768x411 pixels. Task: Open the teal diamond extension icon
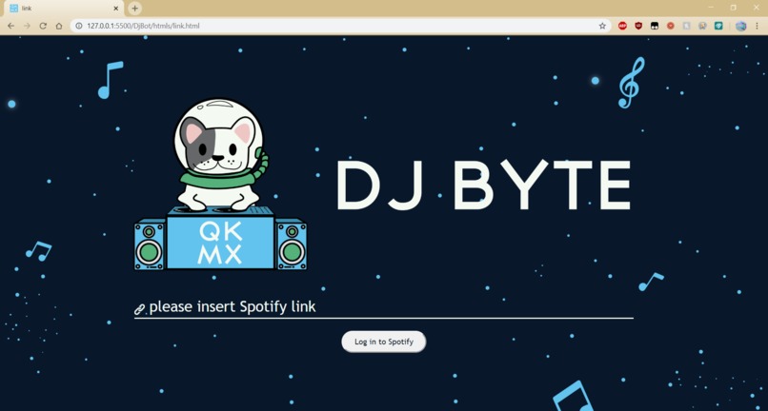click(x=718, y=26)
